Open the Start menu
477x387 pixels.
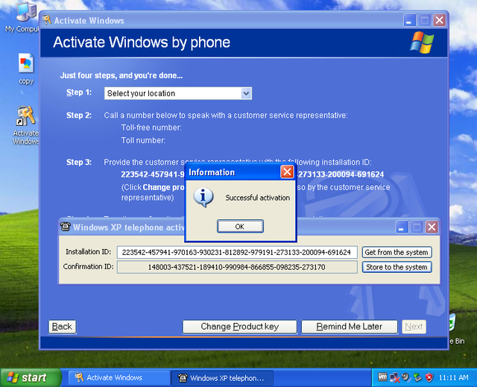click(31, 378)
